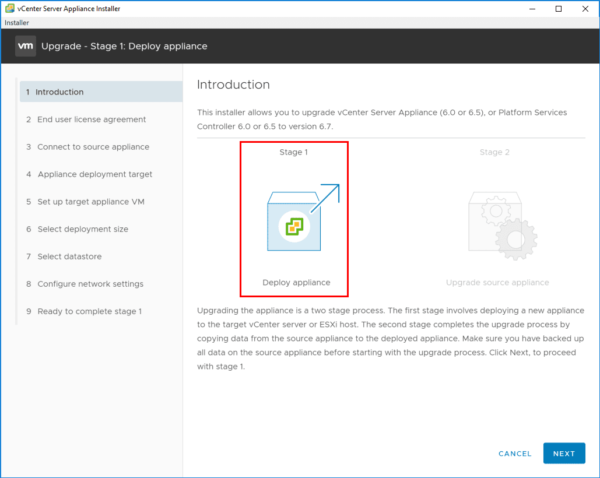Viewport: 600px width, 478px height.
Task: Click the Stage 1 Deploy appliance box icon
Action: pyautogui.click(x=303, y=217)
